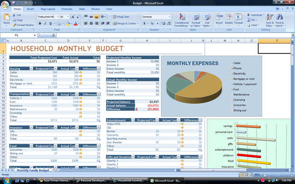Open the General number format dropdown
The width and height of the screenshot is (295, 184).
pos(169,17)
